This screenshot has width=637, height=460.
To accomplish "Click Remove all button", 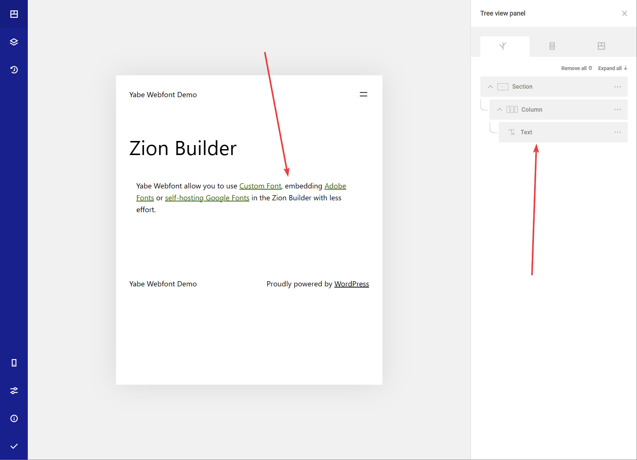I will pos(577,68).
